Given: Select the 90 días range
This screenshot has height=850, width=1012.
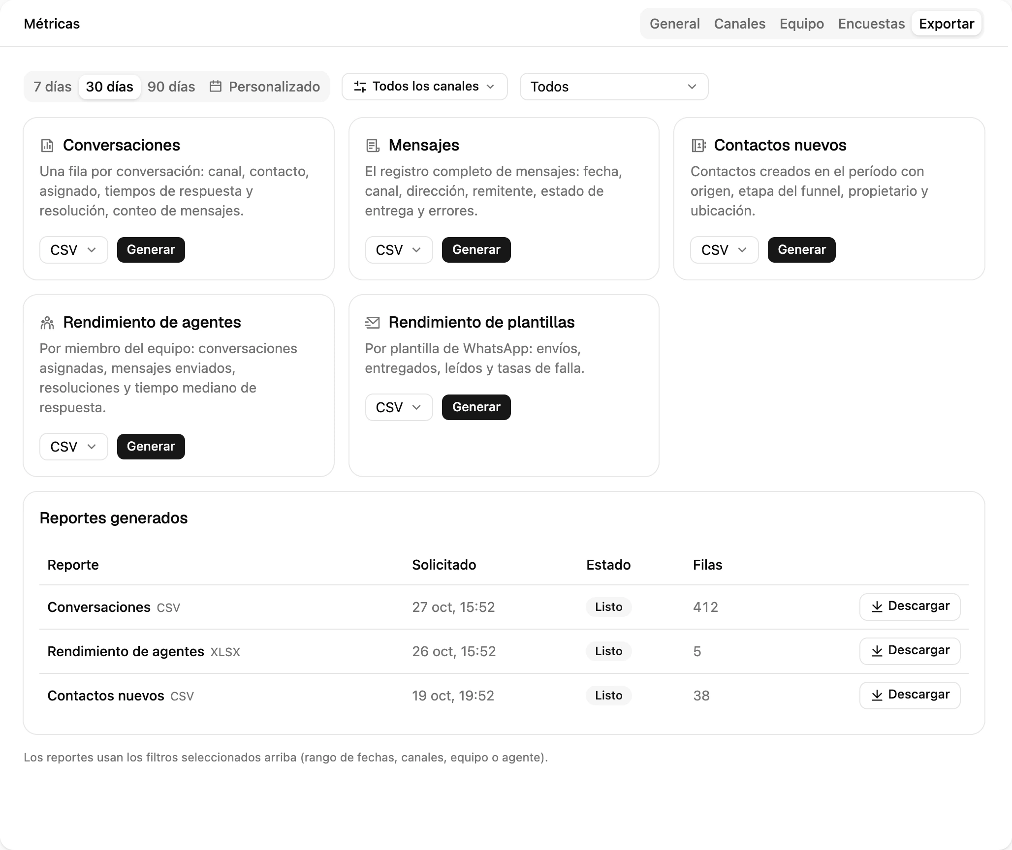Looking at the screenshot, I should click(171, 87).
